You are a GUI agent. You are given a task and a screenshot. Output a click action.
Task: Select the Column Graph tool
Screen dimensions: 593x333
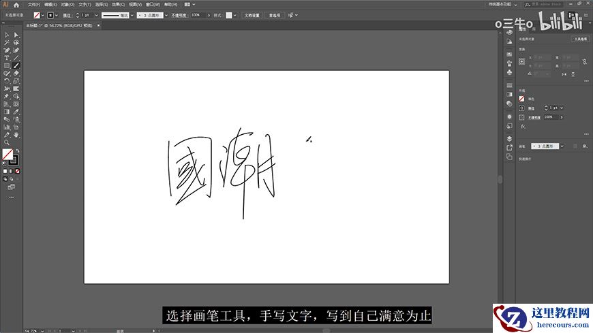click(7, 127)
